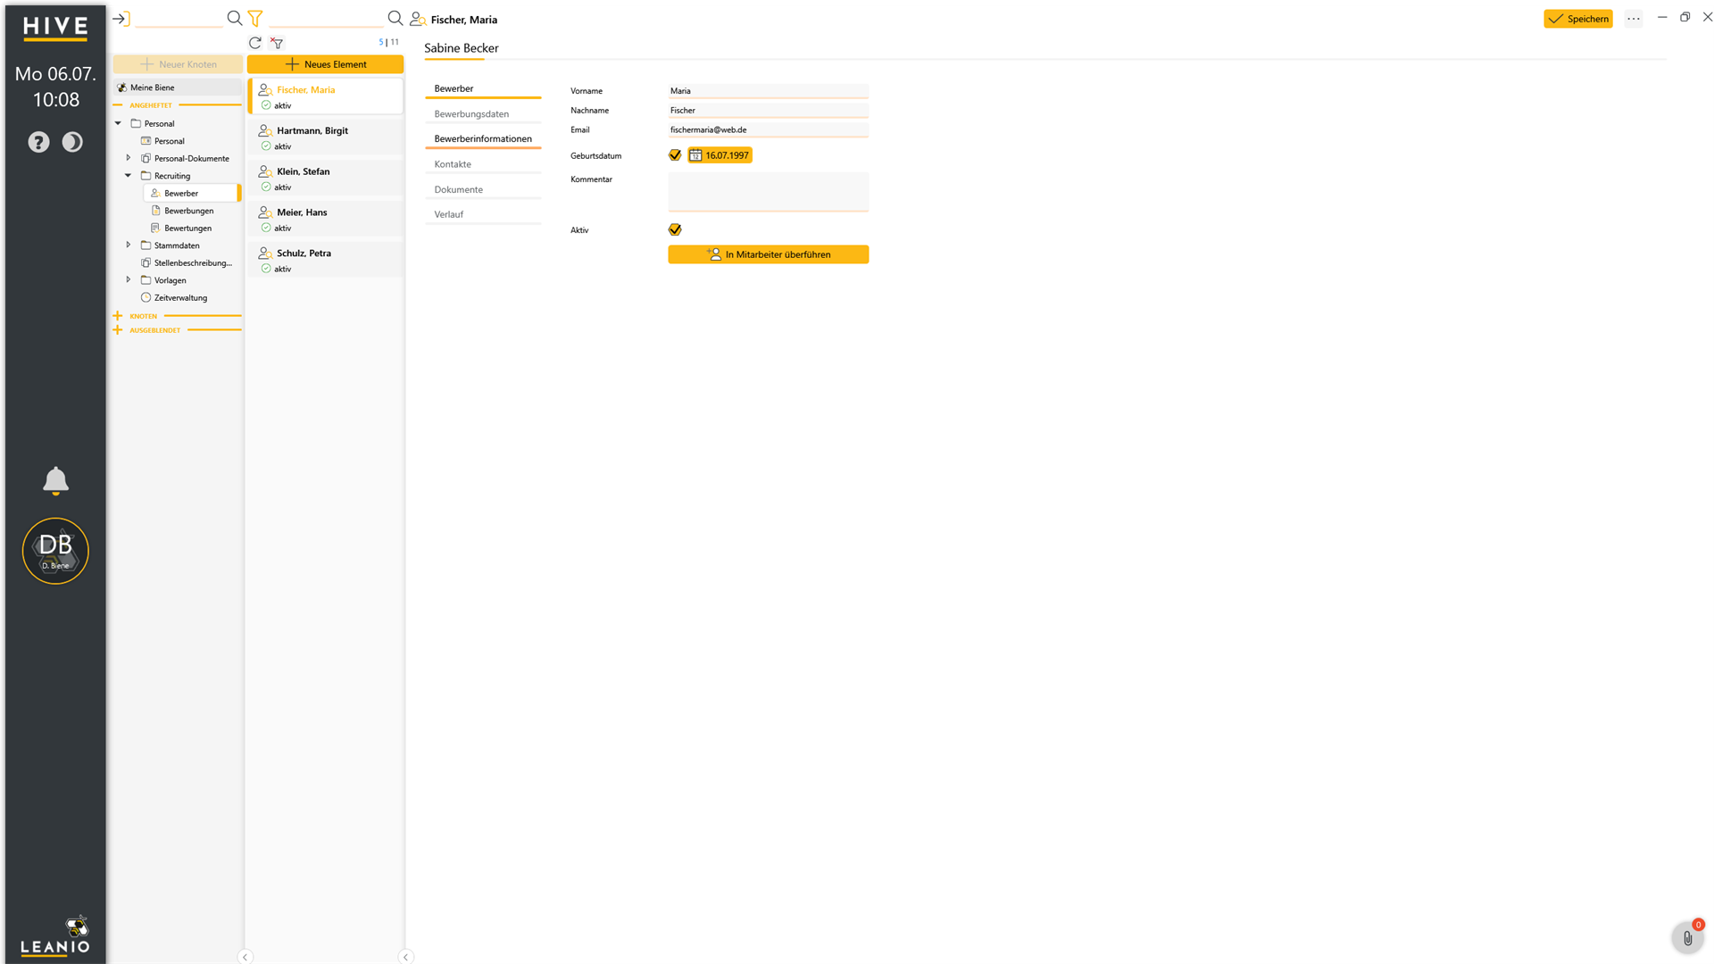This screenshot has width=1714, height=964.
Task: Open the Dokumente tab
Action: [x=483, y=189]
